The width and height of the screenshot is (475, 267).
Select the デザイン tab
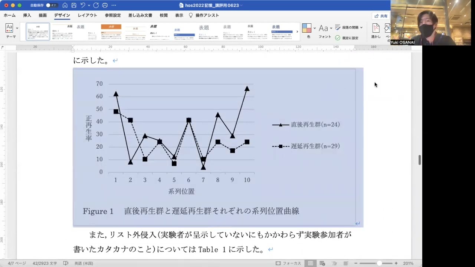(x=62, y=15)
